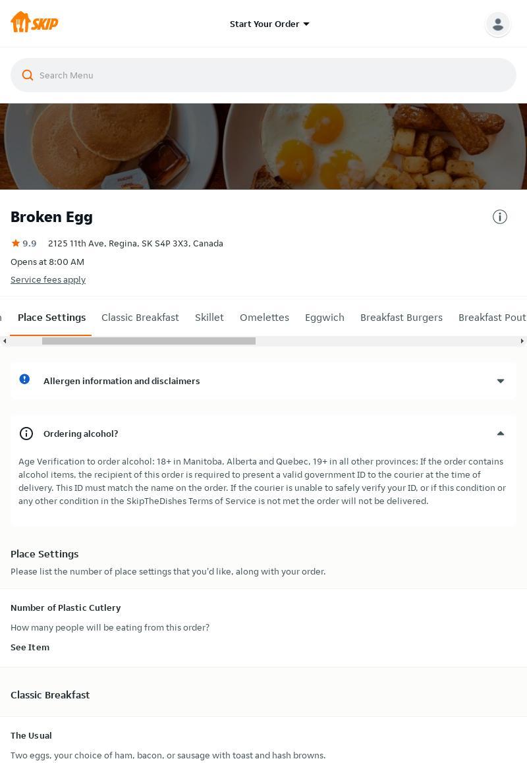
Task: Open the user account profile icon
Action: tap(497, 24)
